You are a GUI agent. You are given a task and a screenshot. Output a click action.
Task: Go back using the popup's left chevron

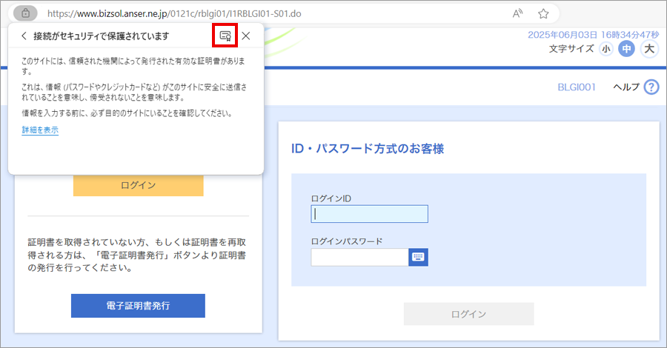[24, 36]
